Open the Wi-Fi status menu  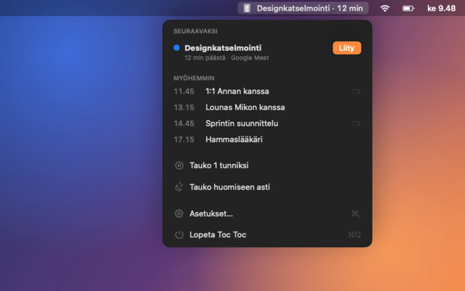tap(385, 8)
